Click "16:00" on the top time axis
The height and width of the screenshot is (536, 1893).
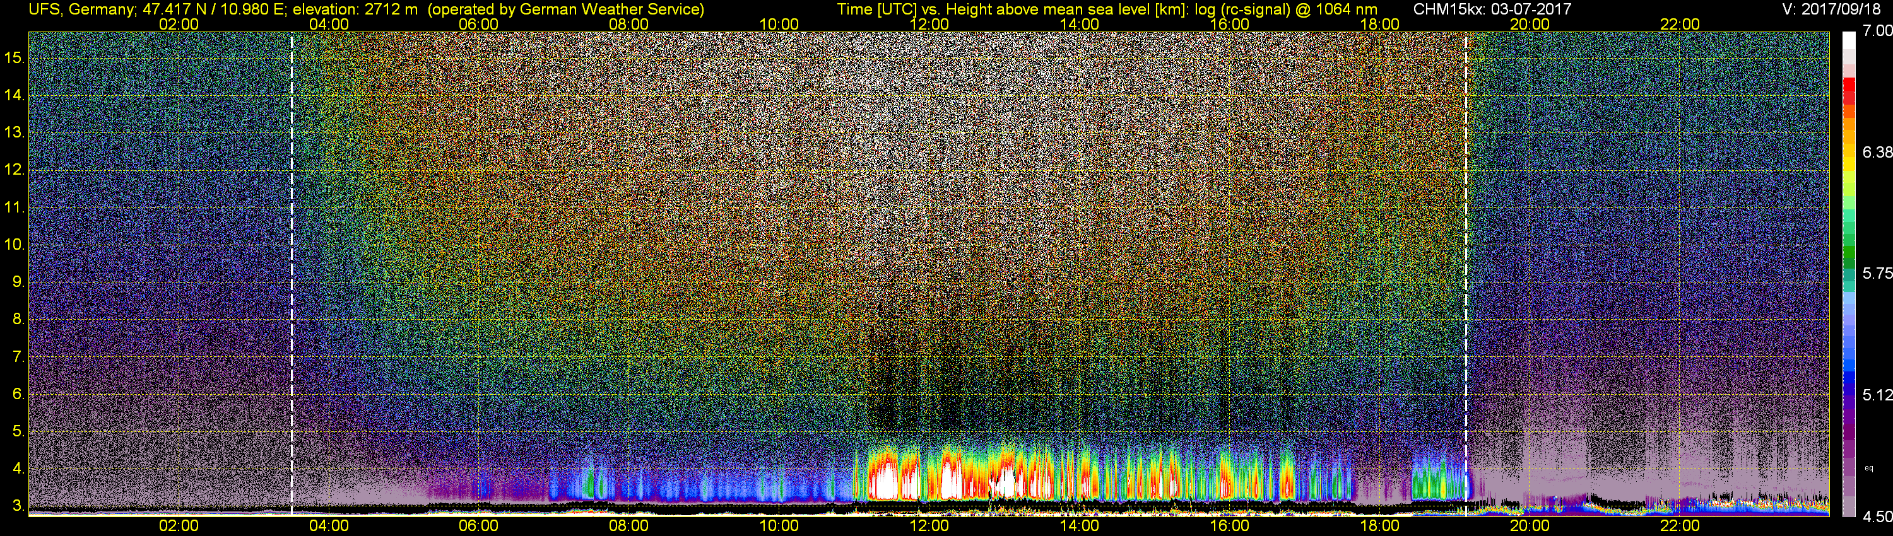1229,24
